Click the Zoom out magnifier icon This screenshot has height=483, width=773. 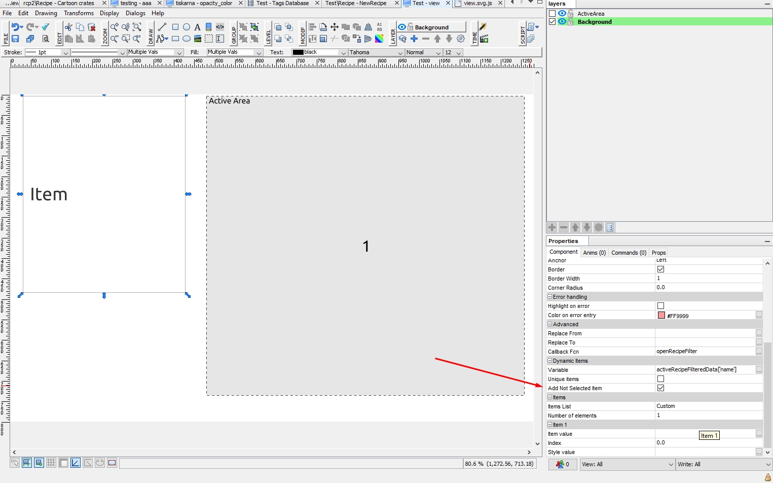[x=114, y=39]
